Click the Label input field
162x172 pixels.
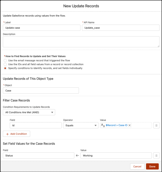[x=42, y=28]
